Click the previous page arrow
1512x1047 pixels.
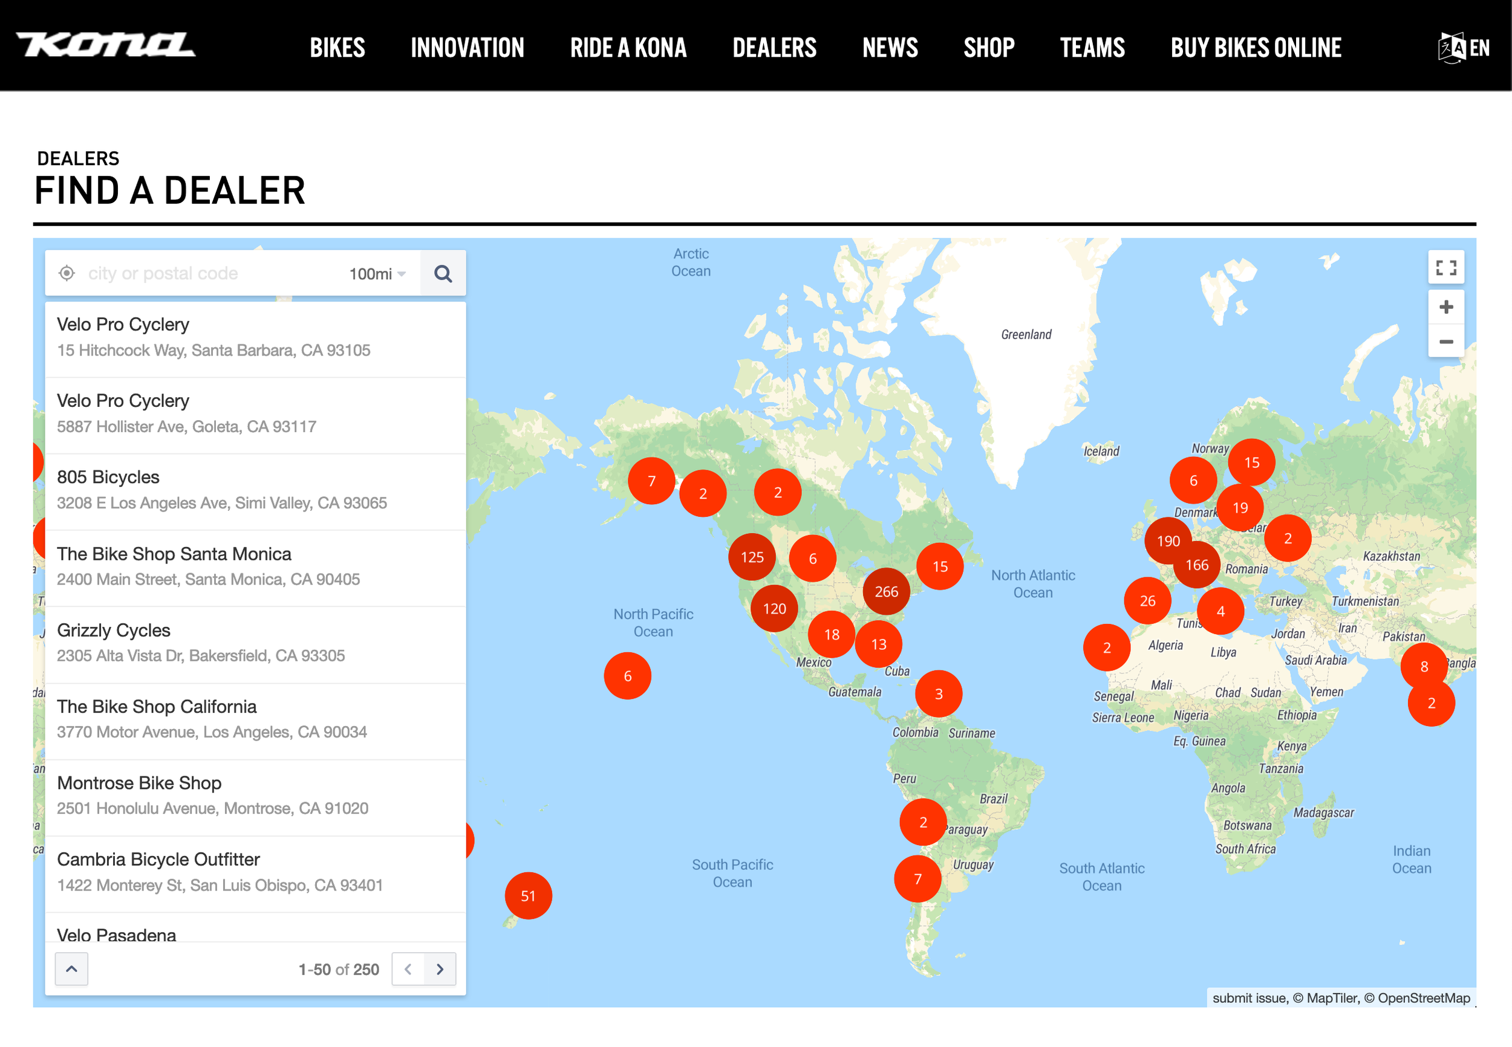pyautogui.click(x=408, y=969)
